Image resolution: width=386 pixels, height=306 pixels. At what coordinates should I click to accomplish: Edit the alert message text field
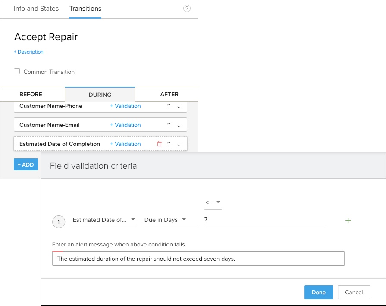click(198, 259)
